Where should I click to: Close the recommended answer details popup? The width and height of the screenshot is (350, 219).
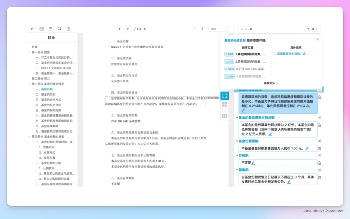tap(317, 39)
